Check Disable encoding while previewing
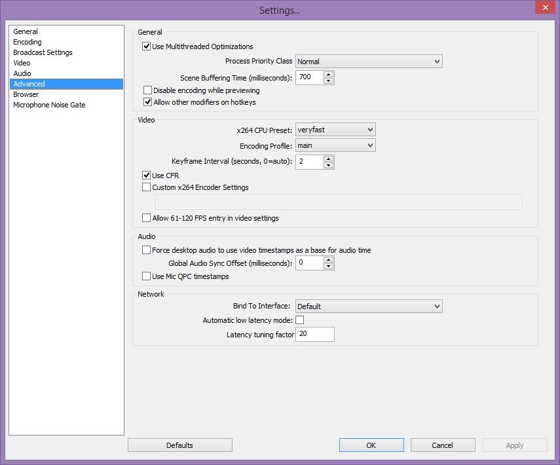This screenshot has height=465, width=560. pos(147,90)
